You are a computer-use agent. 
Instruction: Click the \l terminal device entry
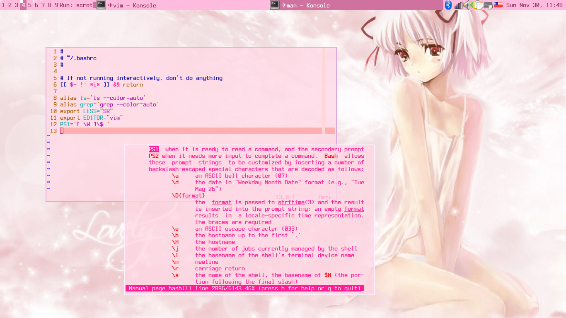(175, 255)
